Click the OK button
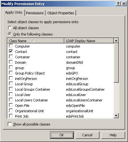The image size is (128, 142). click(x=62, y=135)
